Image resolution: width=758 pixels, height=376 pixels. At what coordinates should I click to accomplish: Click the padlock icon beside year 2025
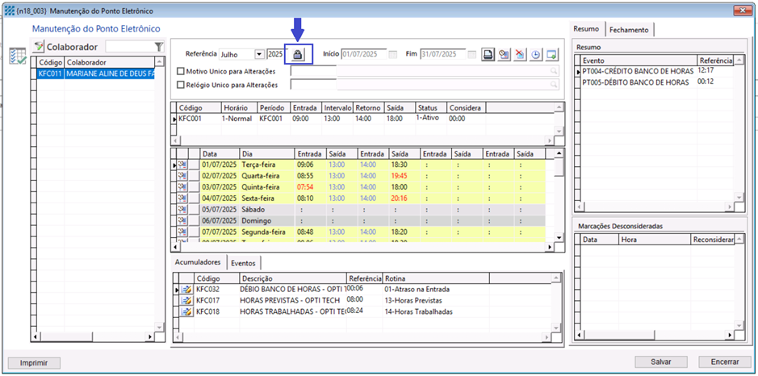(298, 54)
